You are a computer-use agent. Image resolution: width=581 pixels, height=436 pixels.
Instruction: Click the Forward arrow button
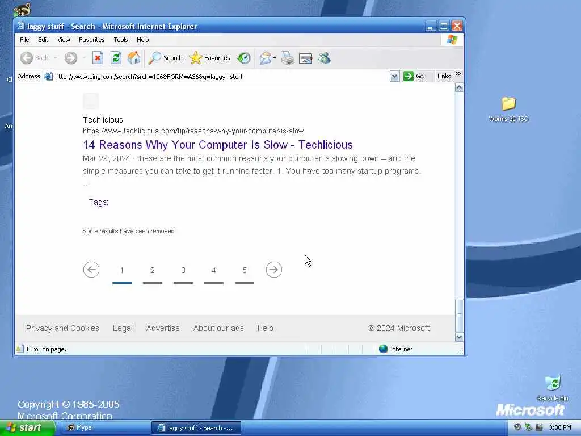click(71, 58)
